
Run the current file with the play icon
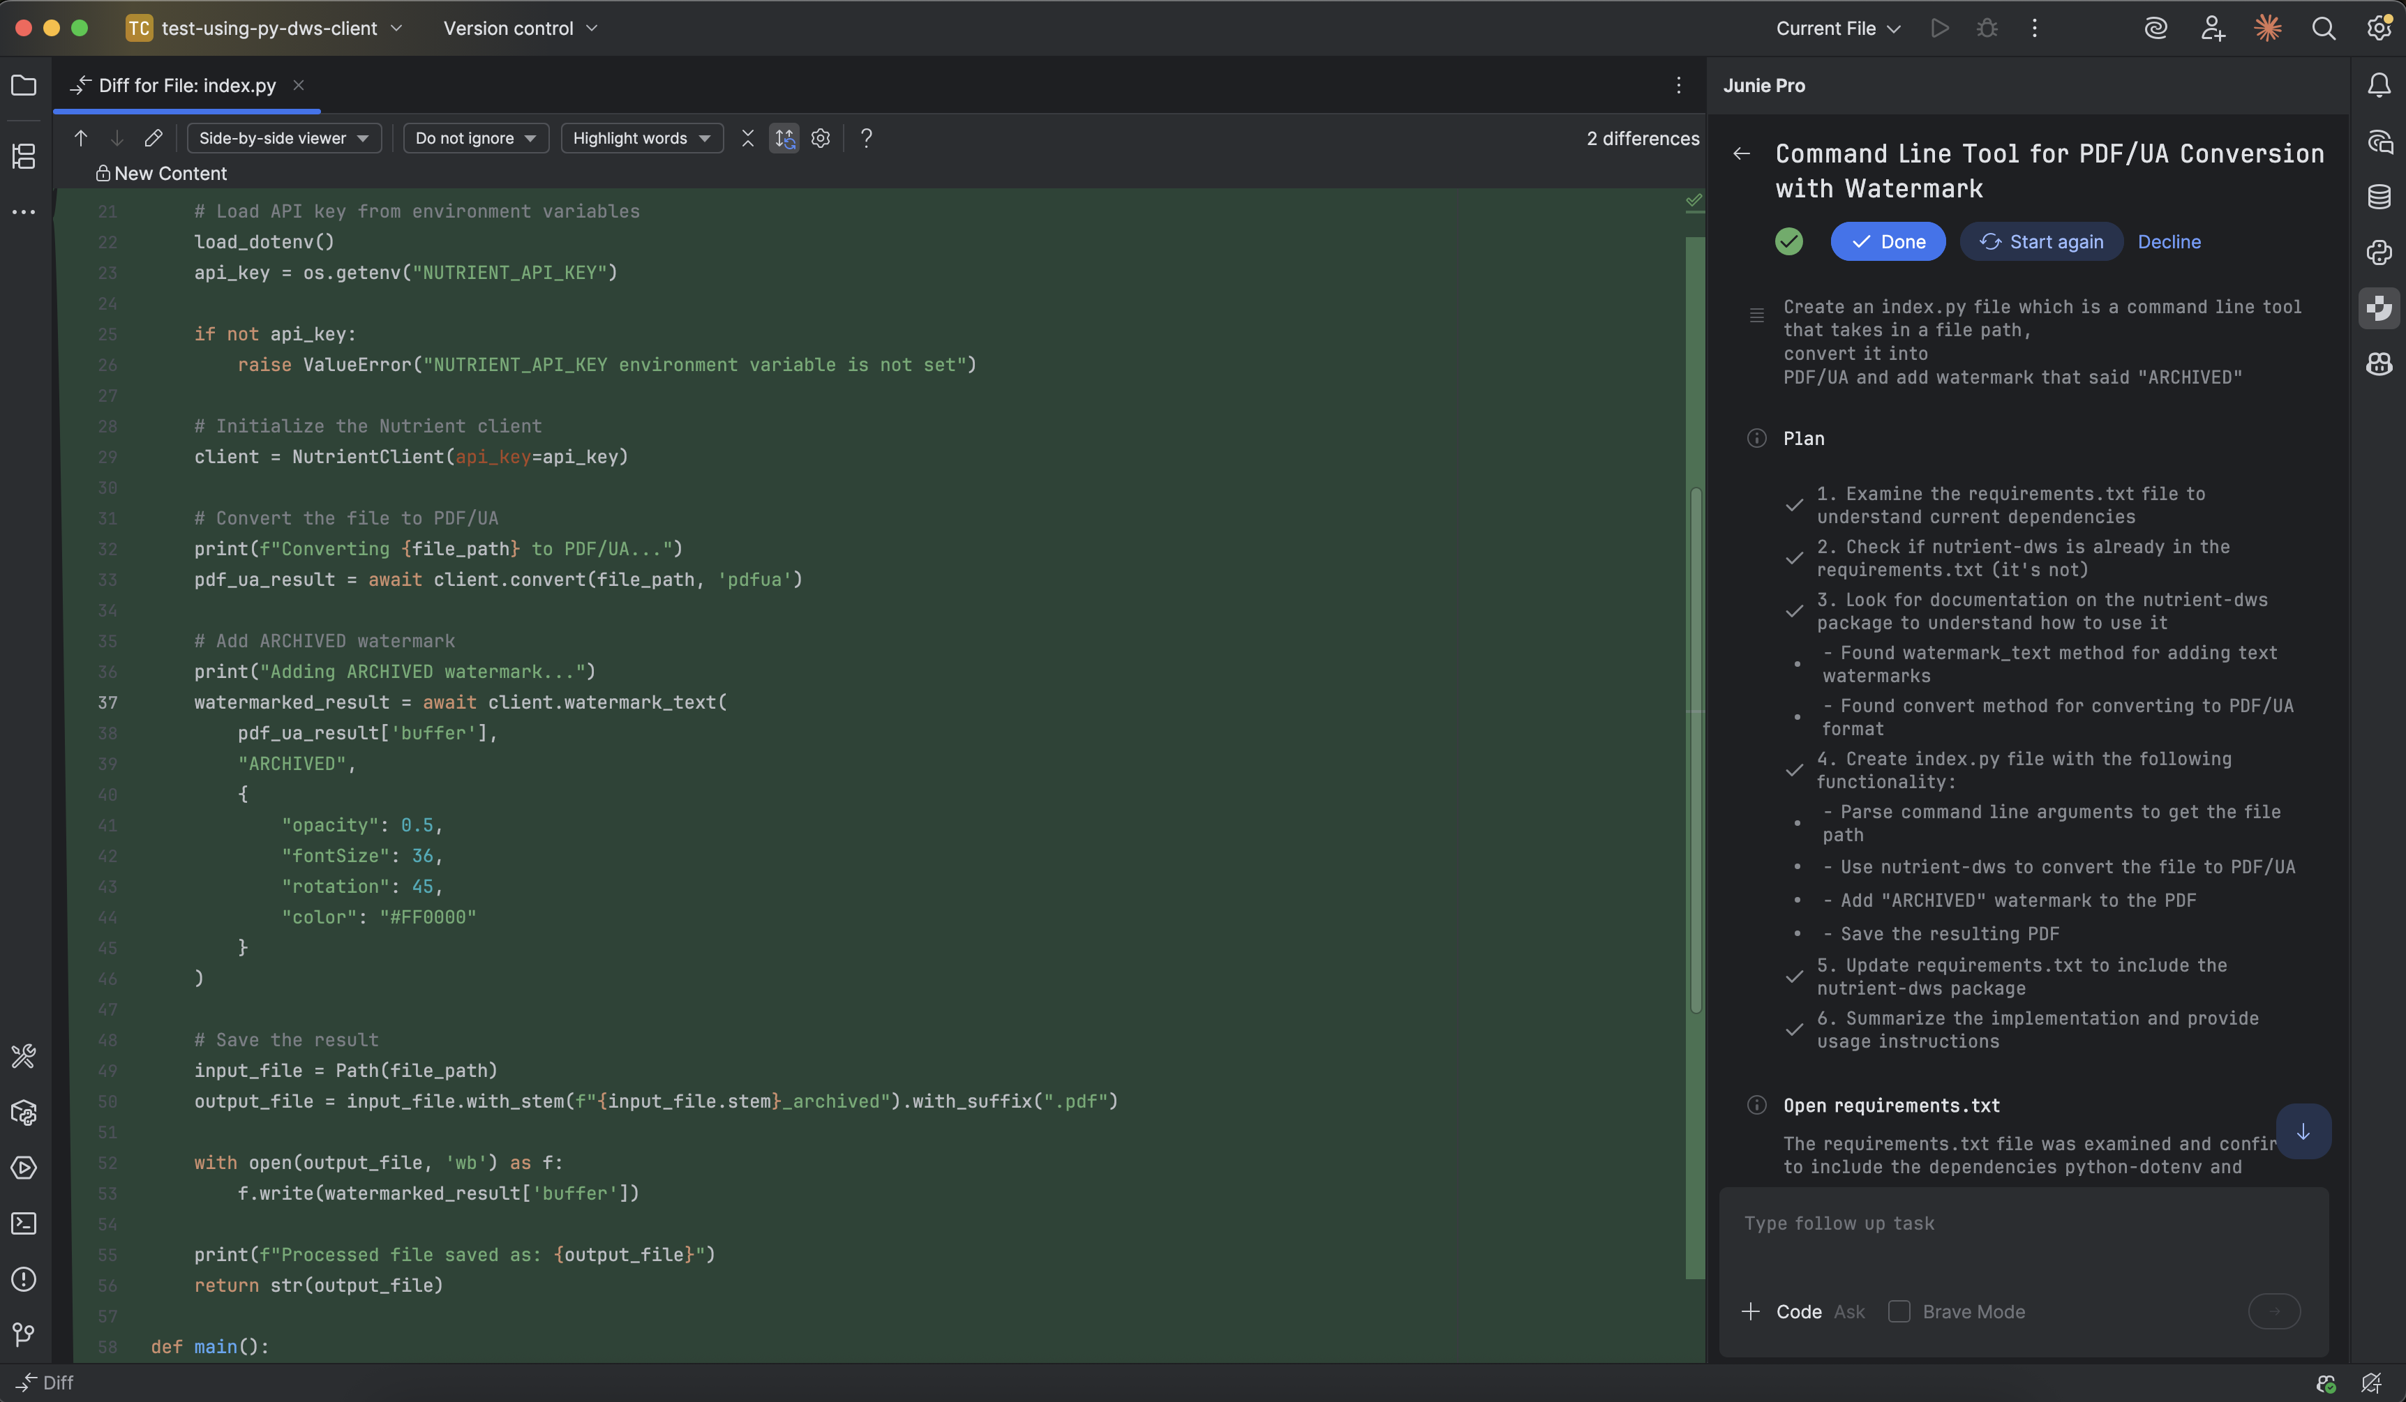[1940, 28]
